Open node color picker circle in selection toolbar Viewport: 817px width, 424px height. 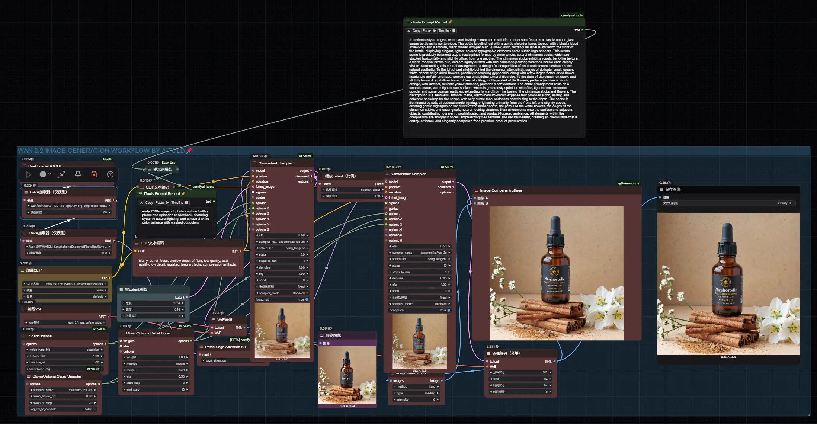(x=43, y=174)
